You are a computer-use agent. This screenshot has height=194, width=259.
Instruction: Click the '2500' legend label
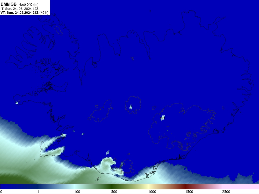pos(226,192)
